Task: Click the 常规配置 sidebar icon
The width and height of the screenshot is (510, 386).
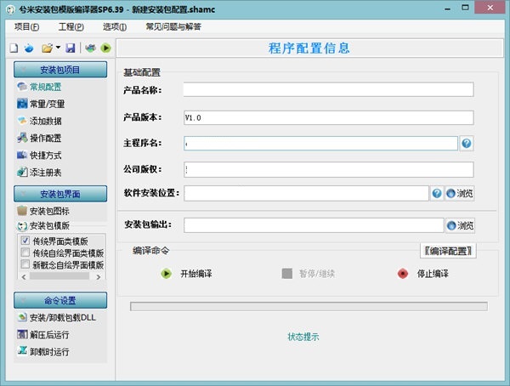Action: click(x=22, y=87)
